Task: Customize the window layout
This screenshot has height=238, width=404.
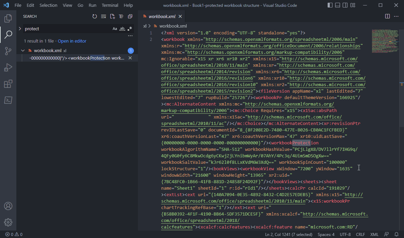Action: pos(353,5)
